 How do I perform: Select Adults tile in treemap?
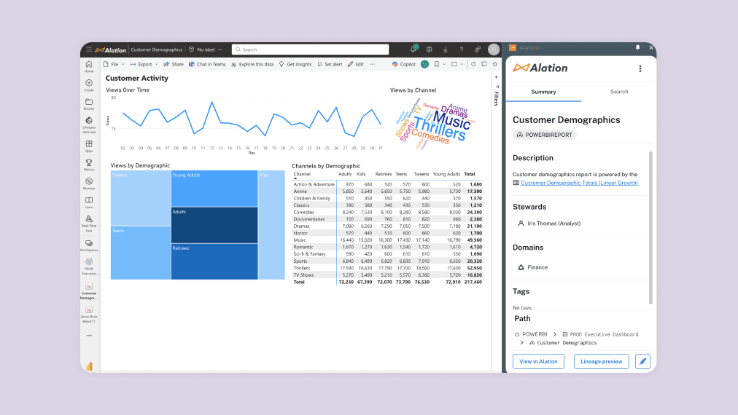tap(214, 225)
